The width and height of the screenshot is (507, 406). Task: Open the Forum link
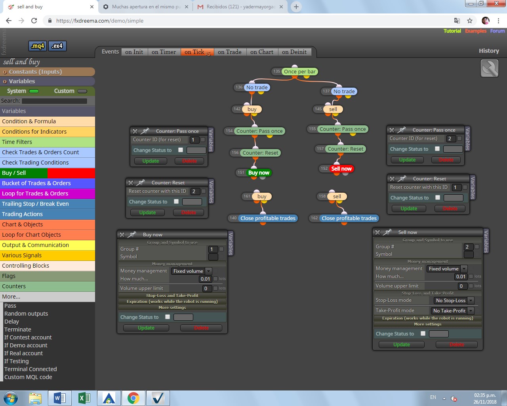click(497, 31)
